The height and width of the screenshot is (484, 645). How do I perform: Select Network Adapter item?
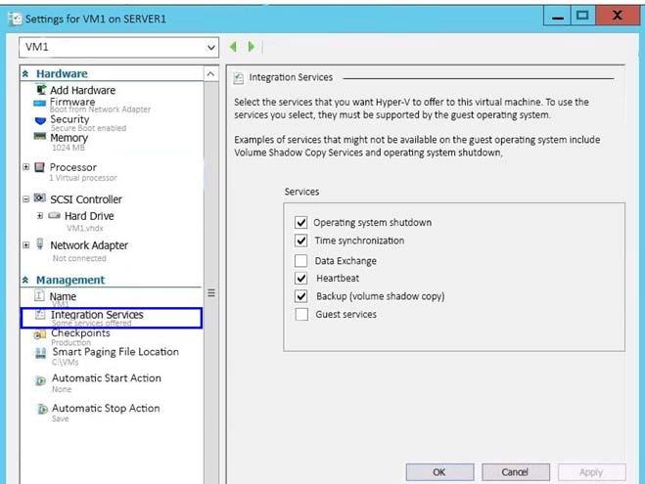89,245
